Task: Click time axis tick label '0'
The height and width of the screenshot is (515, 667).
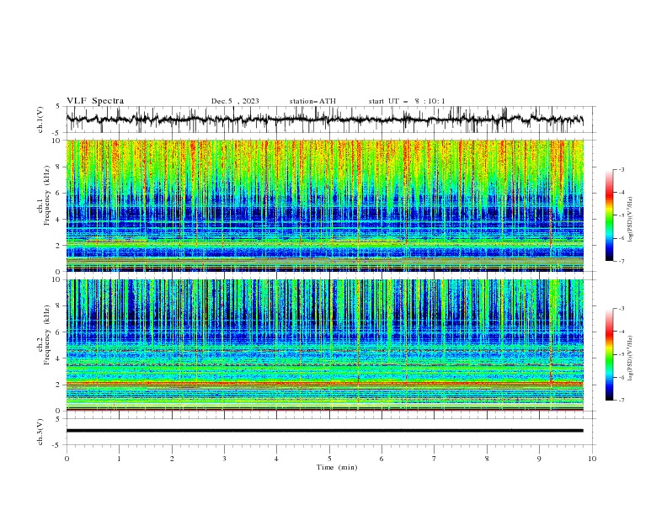Action: (67, 459)
